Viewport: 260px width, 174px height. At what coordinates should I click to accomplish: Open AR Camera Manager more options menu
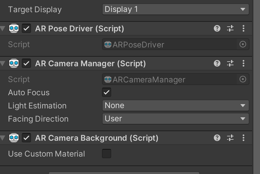point(244,63)
